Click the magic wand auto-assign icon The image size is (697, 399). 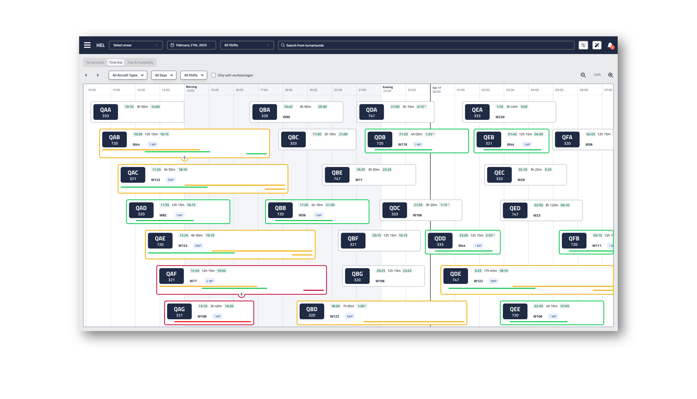click(597, 45)
